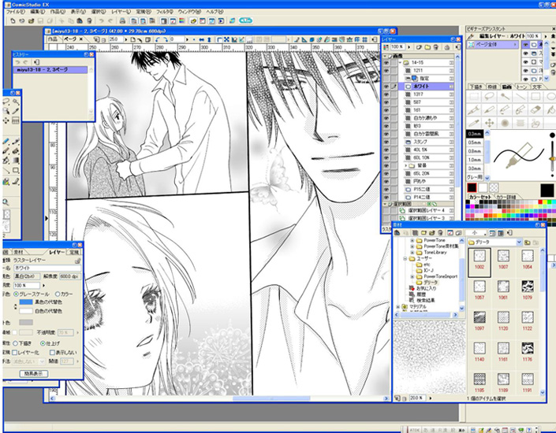Screen dimensions: 556x433
Task: Click the blue X snap icon in page toolbar
Action: tap(226, 39)
